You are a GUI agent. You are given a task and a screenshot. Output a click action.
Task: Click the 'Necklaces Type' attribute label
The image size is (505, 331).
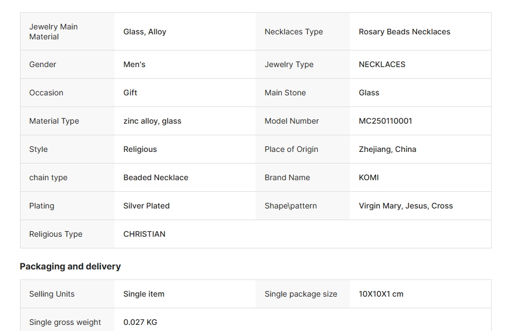pos(293,32)
